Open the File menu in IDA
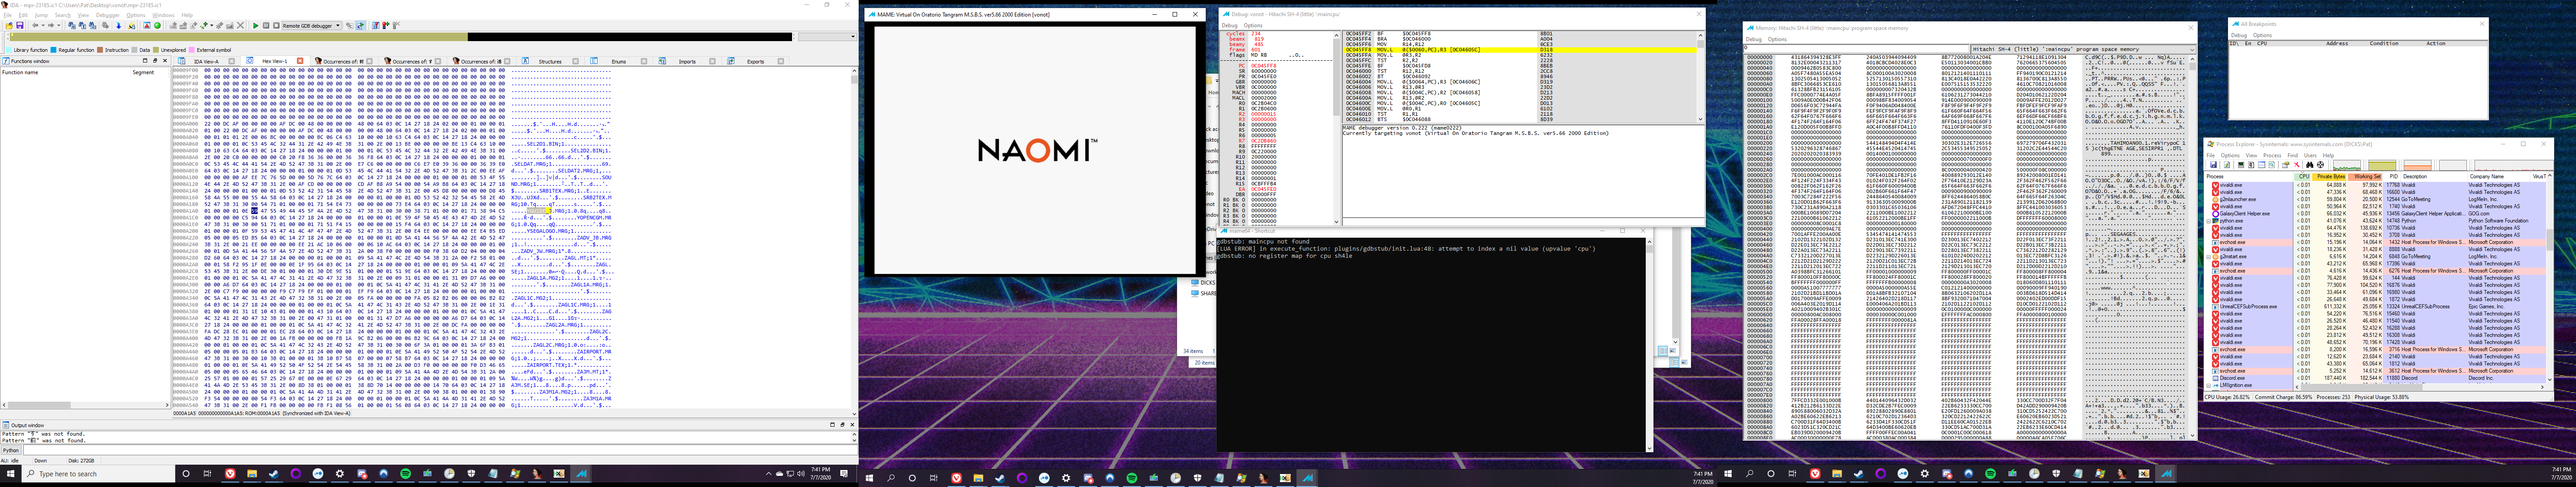The height and width of the screenshot is (487, 2576). 8,15
